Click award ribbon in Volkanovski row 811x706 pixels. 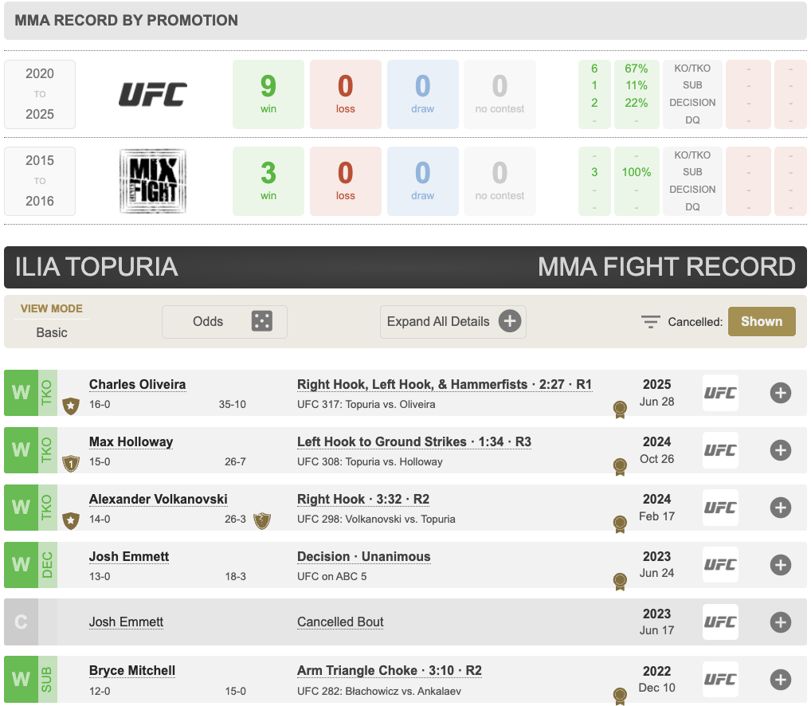point(620,524)
